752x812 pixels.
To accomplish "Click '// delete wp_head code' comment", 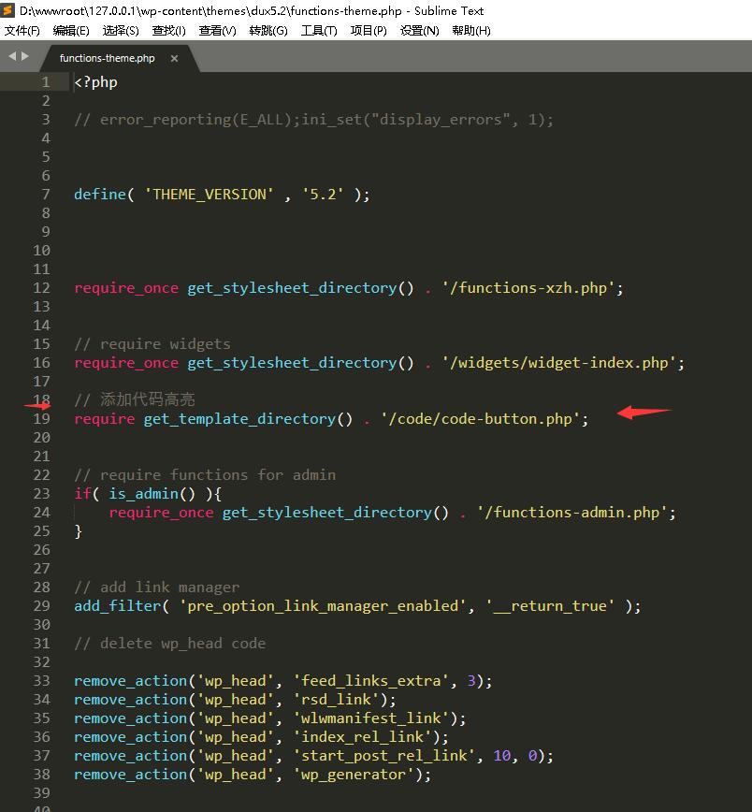I will pos(170,644).
